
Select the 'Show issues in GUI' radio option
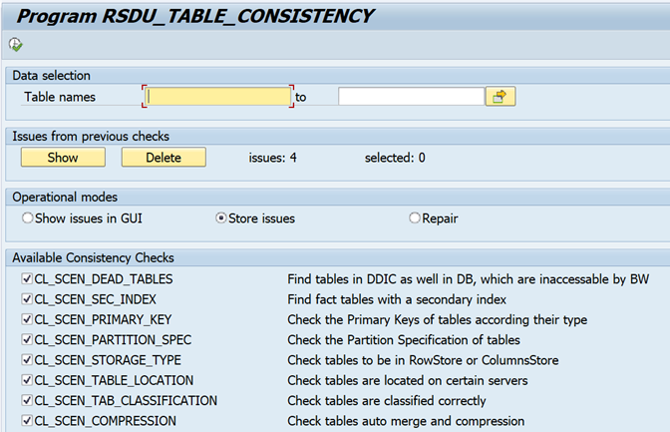(27, 217)
